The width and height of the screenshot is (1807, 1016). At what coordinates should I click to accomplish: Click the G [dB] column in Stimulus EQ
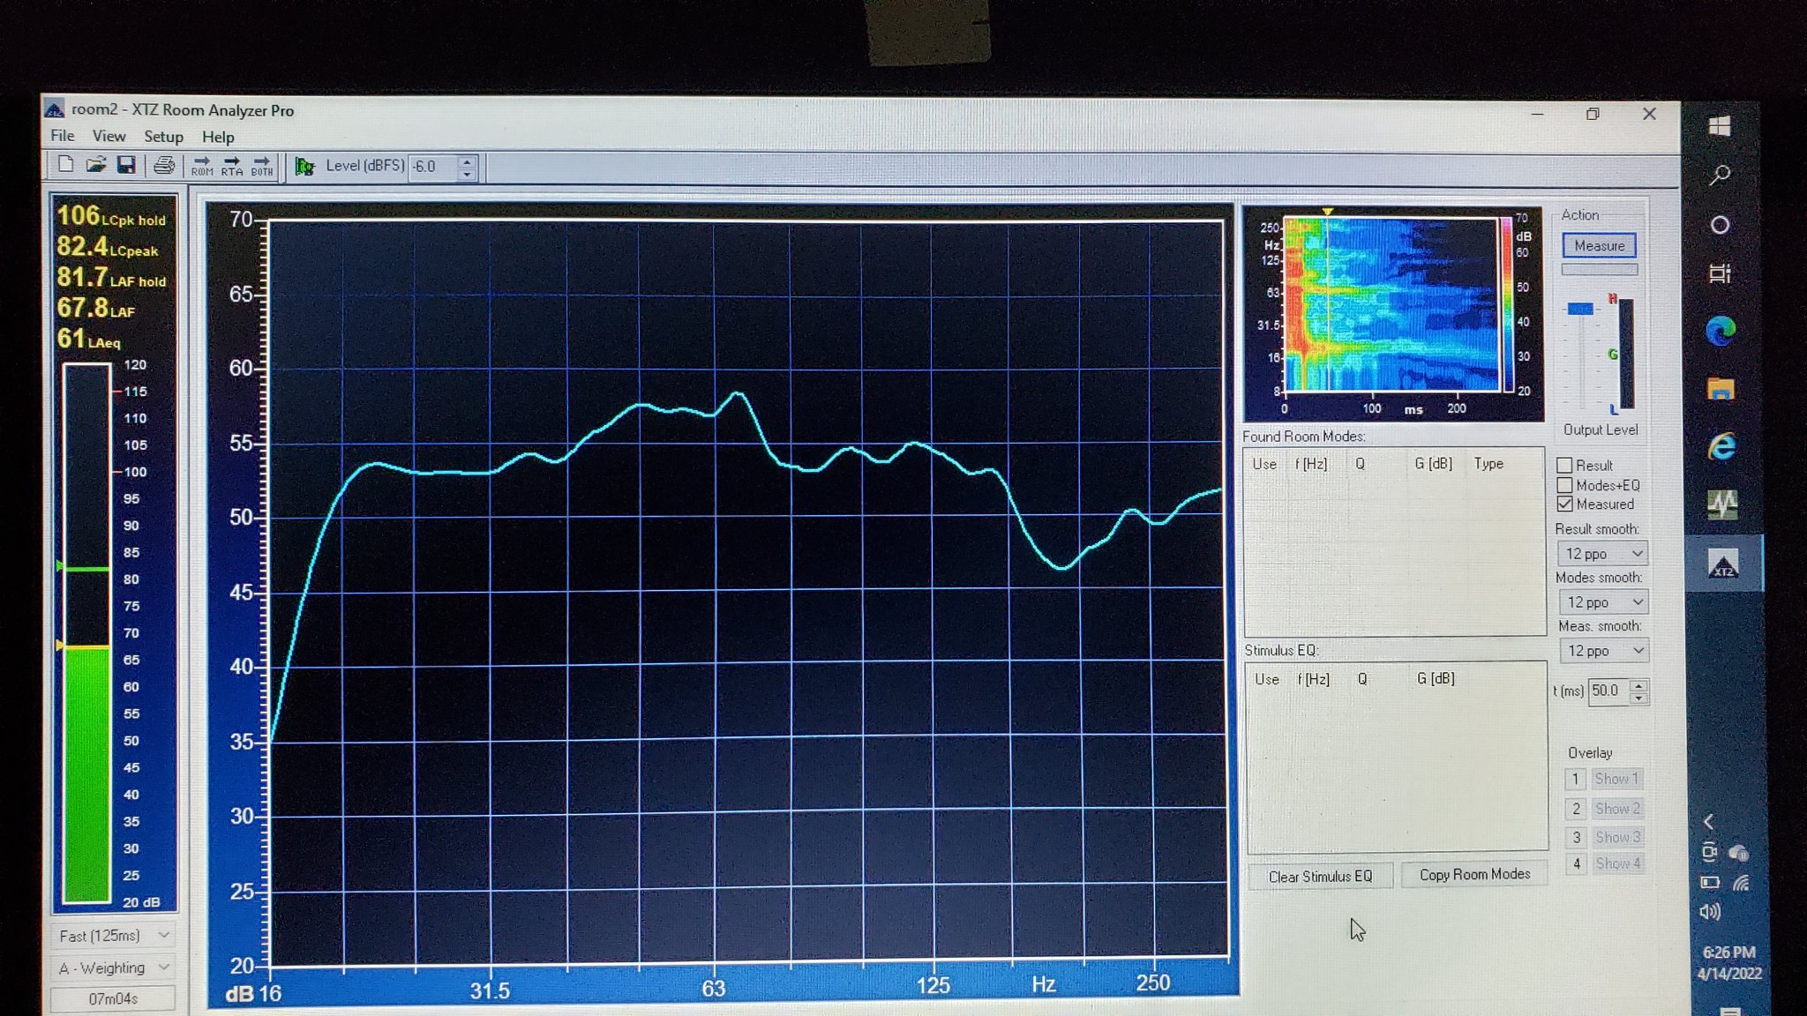coord(1436,678)
